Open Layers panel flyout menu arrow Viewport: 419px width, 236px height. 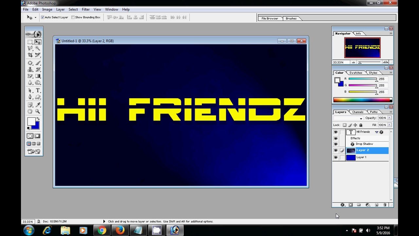pyautogui.click(x=391, y=112)
